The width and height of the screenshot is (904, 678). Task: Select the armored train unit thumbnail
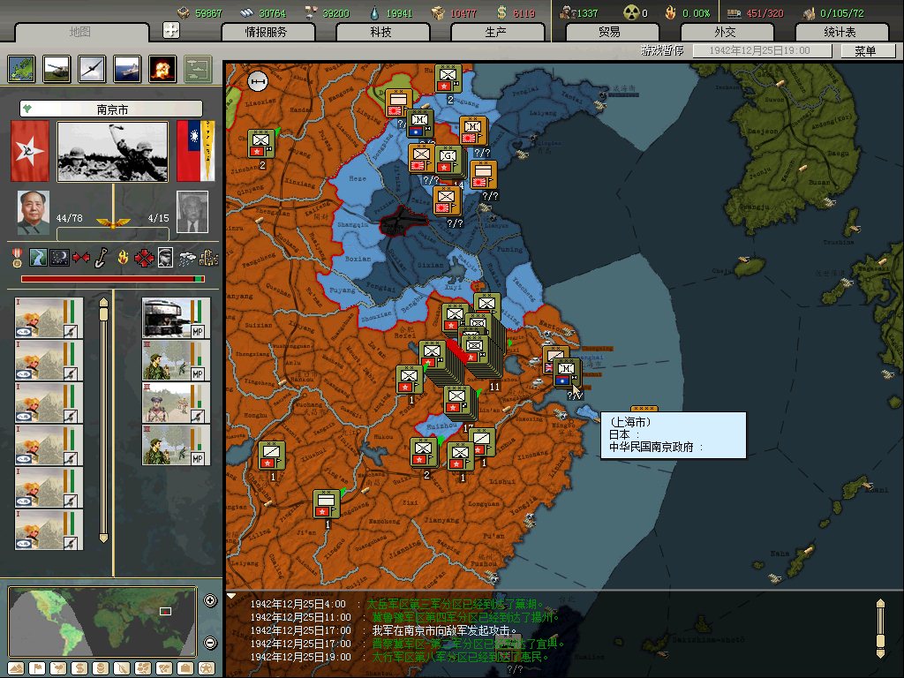click(166, 318)
